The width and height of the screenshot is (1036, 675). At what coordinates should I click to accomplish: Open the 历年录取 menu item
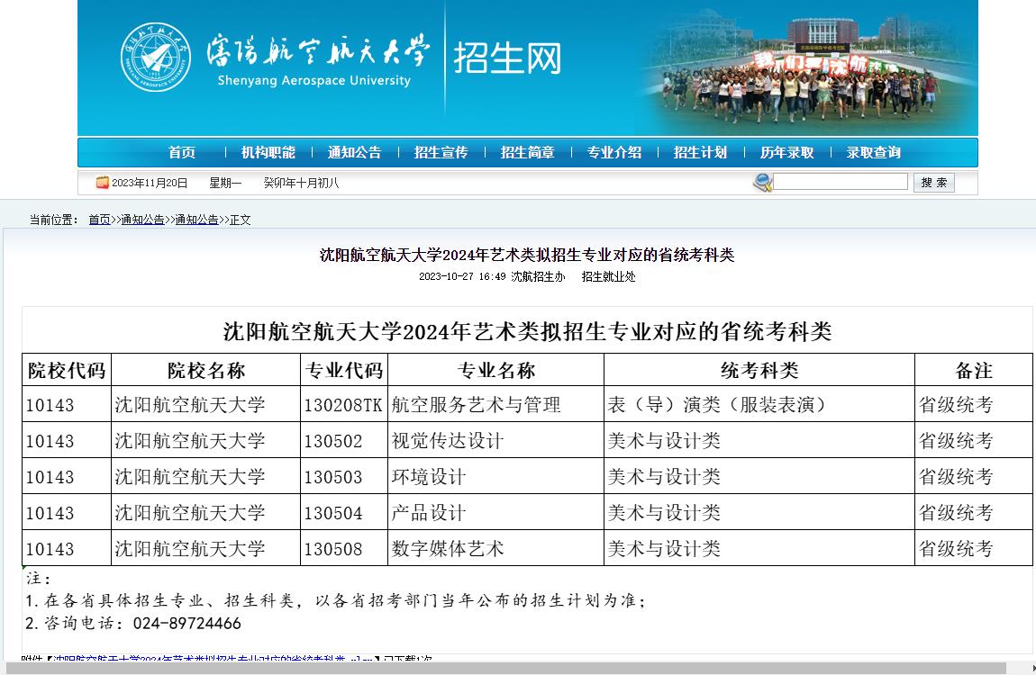pos(787,152)
